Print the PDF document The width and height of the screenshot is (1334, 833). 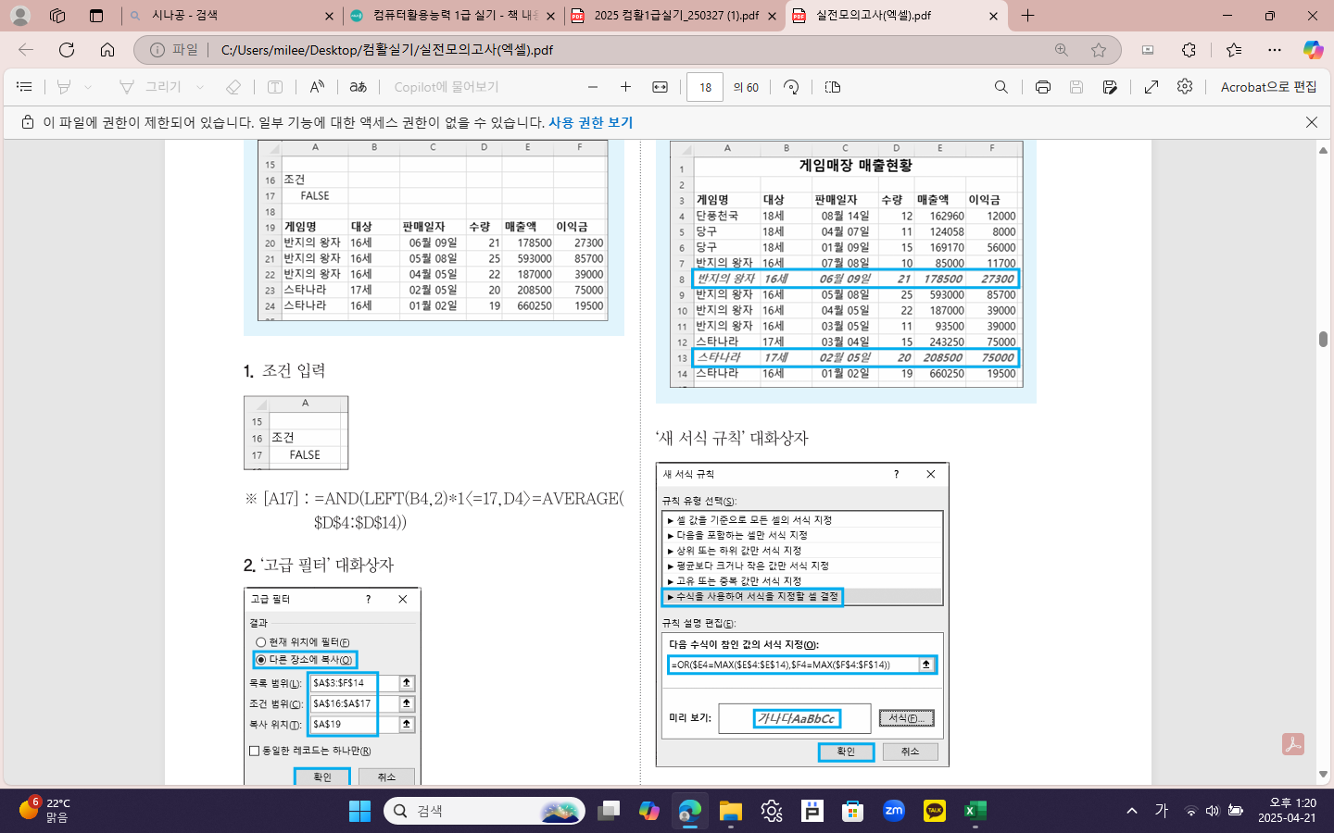click(x=1042, y=87)
